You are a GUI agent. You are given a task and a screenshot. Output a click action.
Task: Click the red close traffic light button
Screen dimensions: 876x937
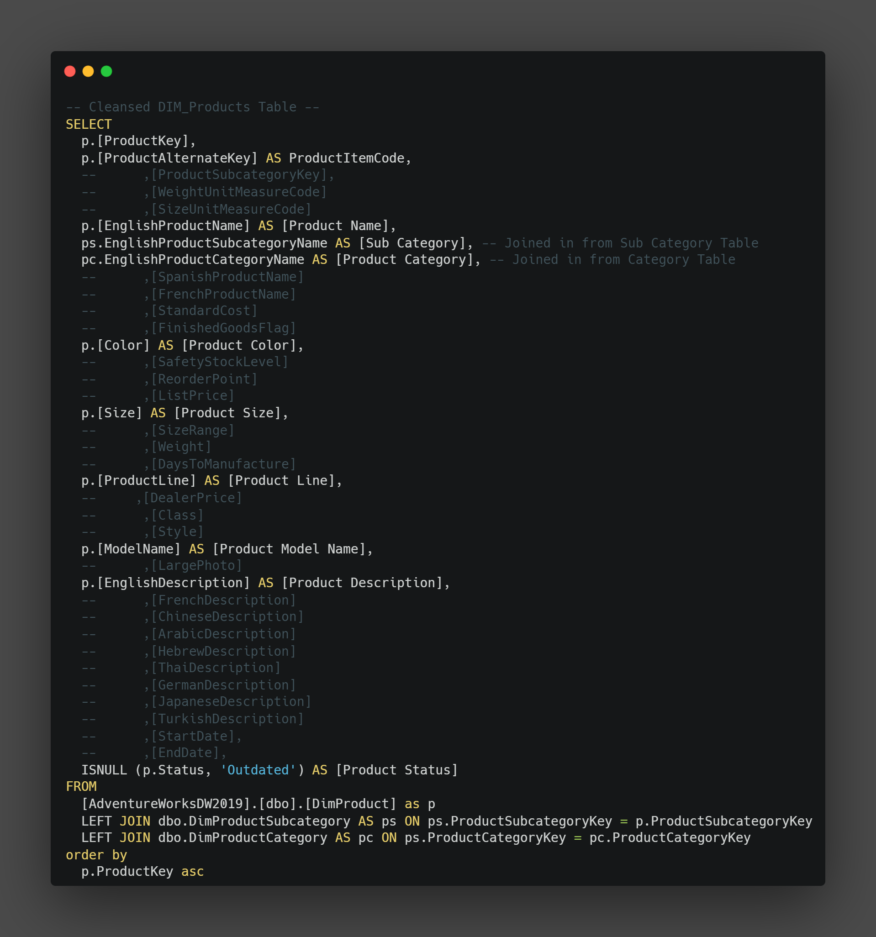[70, 71]
